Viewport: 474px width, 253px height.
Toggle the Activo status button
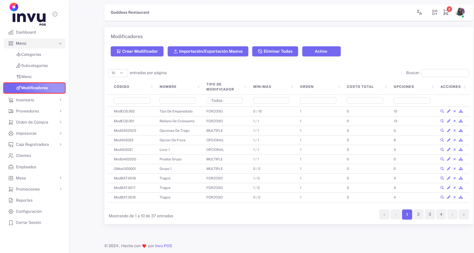tap(321, 51)
